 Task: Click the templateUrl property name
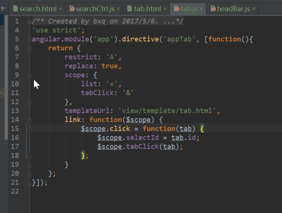[87, 110]
